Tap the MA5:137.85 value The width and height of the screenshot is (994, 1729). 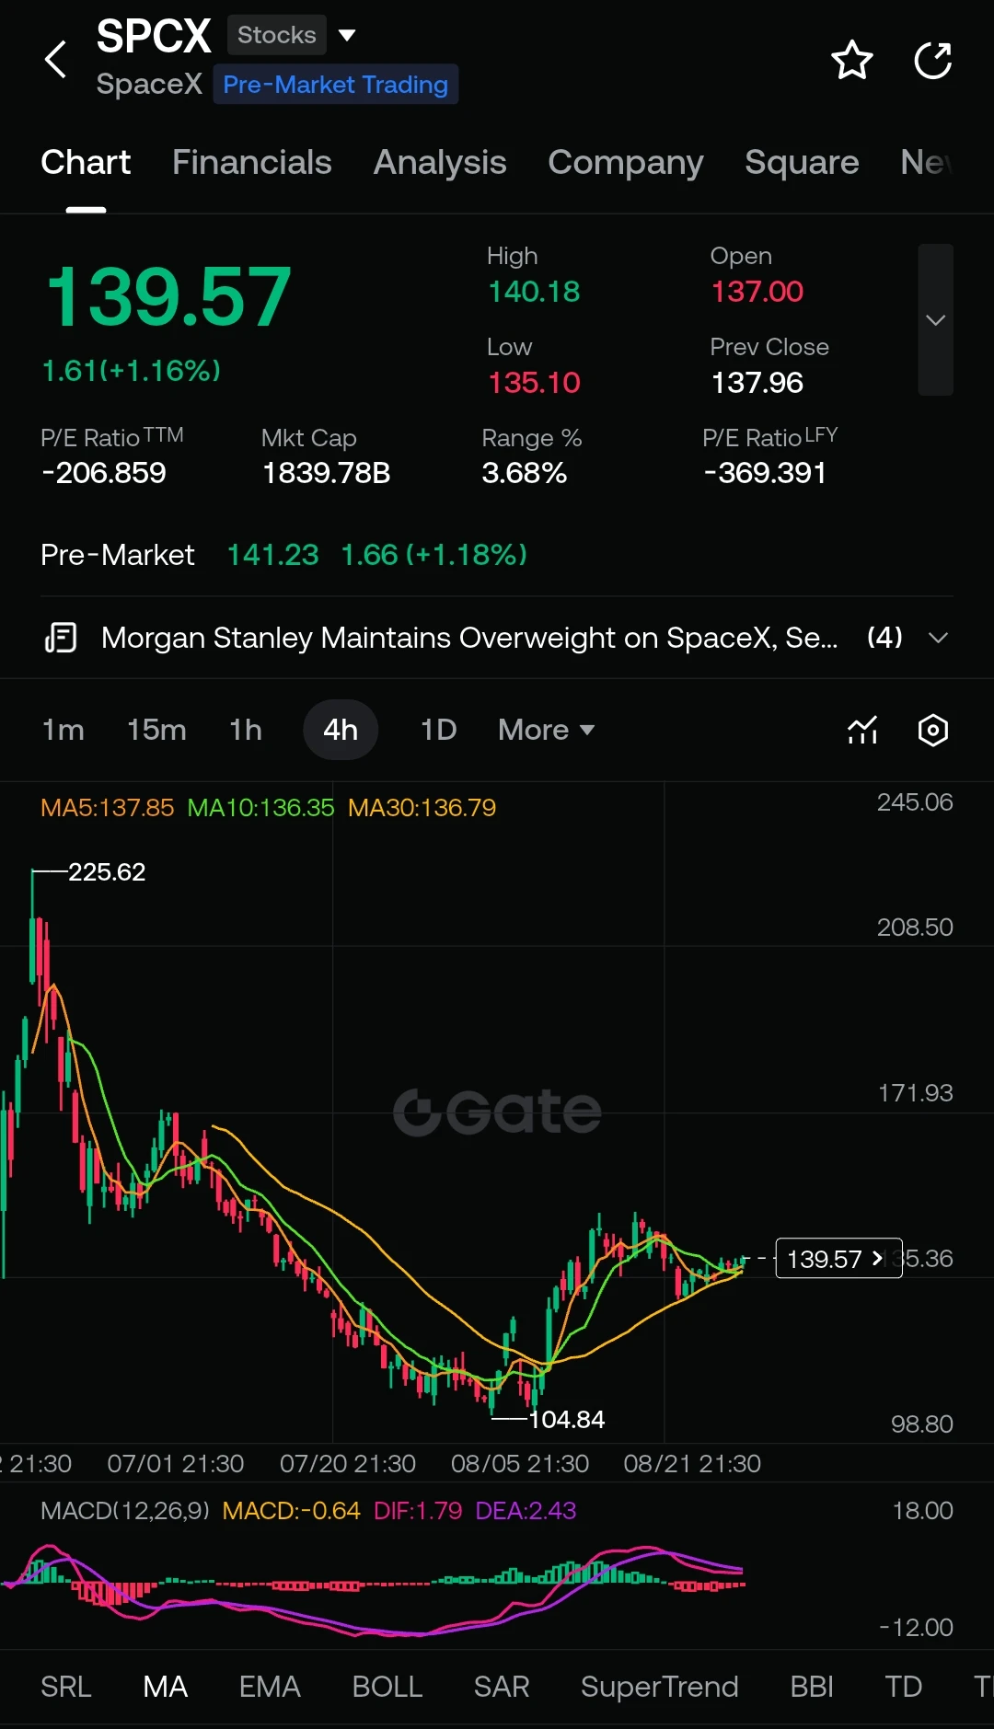pos(107,808)
